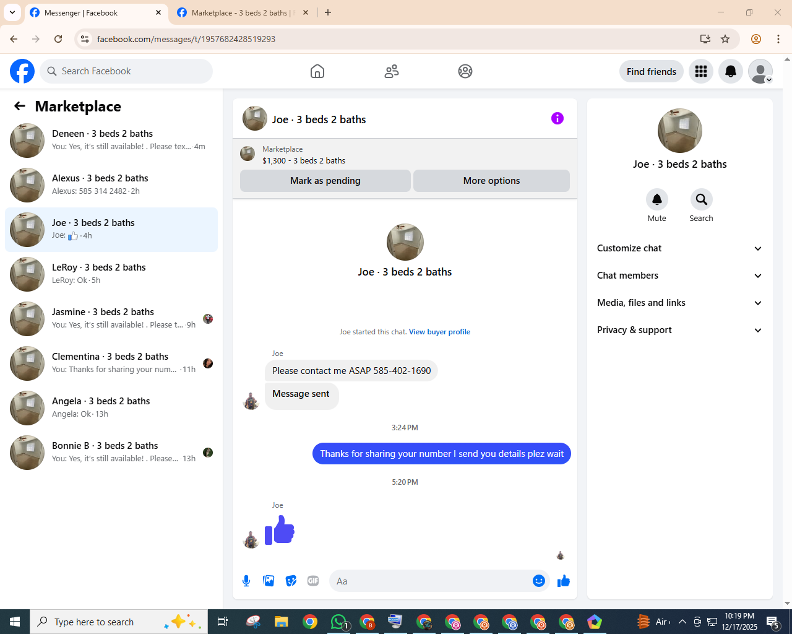Expand the Customize chat section
Viewport: 792px width, 634px height.
point(679,248)
